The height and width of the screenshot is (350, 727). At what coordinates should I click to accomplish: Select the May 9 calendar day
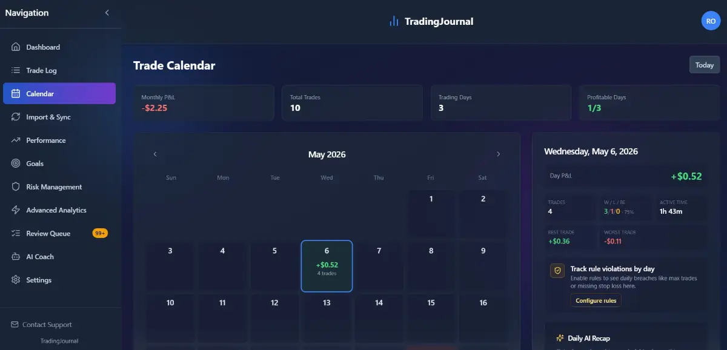[483, 266]
